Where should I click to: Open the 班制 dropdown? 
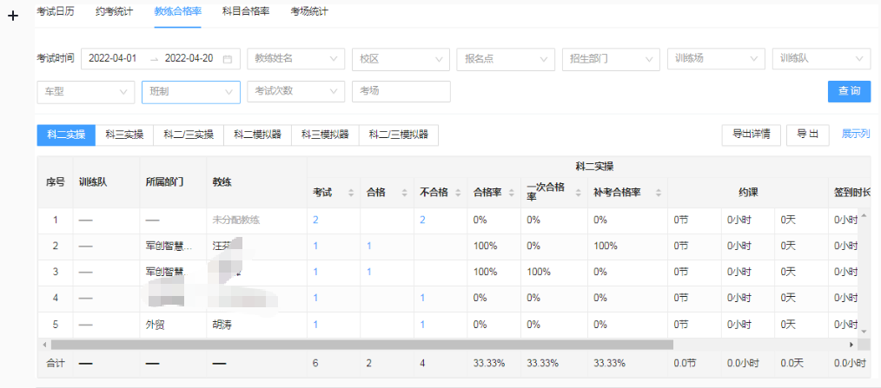coord(190,91)
